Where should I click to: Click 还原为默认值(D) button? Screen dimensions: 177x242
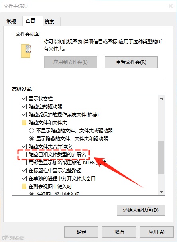pyautogui.click(x=141, y=210)
